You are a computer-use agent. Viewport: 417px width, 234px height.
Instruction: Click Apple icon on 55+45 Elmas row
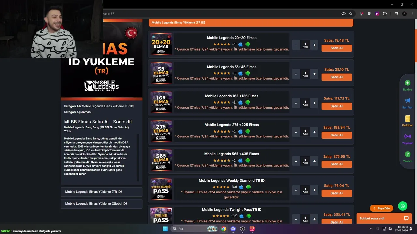tap(241, 73)
